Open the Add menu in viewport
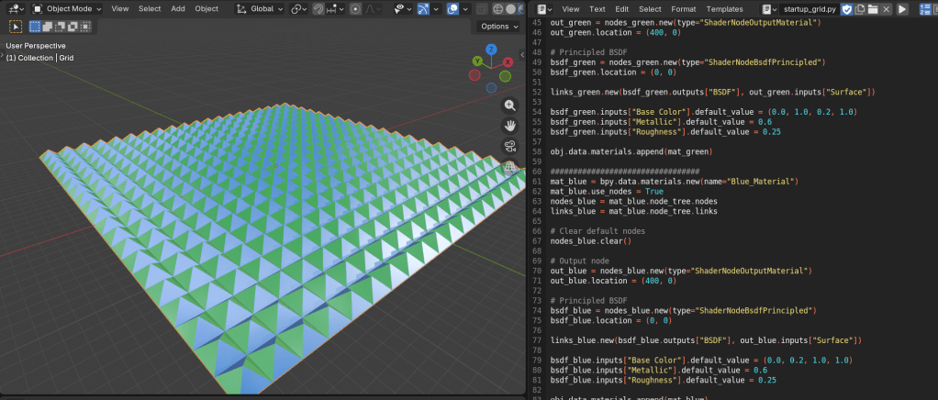This screenshot has height=400, width=938. 177,9
